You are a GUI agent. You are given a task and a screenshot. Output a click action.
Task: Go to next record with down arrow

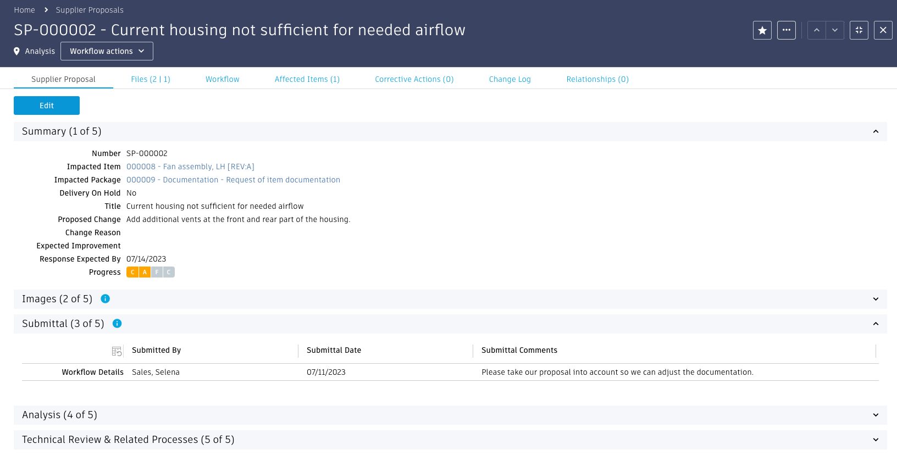tap(835, 30)
